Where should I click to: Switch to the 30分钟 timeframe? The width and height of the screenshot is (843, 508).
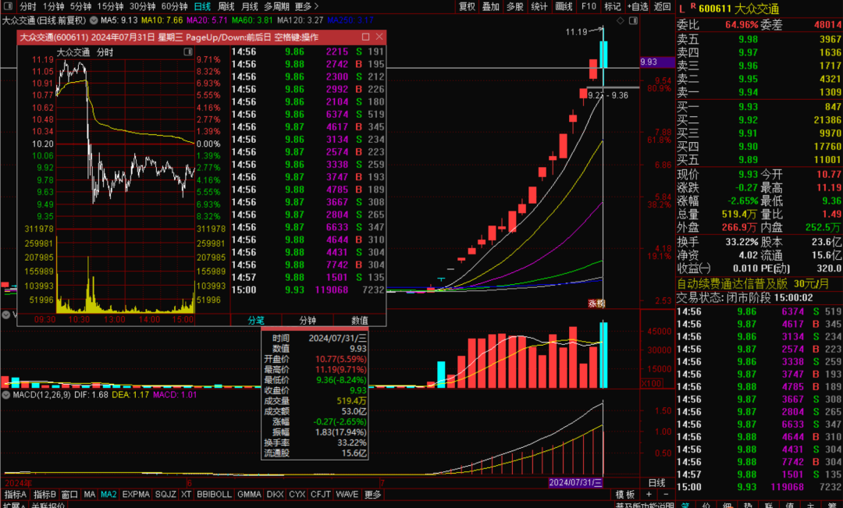pos(143,6)
